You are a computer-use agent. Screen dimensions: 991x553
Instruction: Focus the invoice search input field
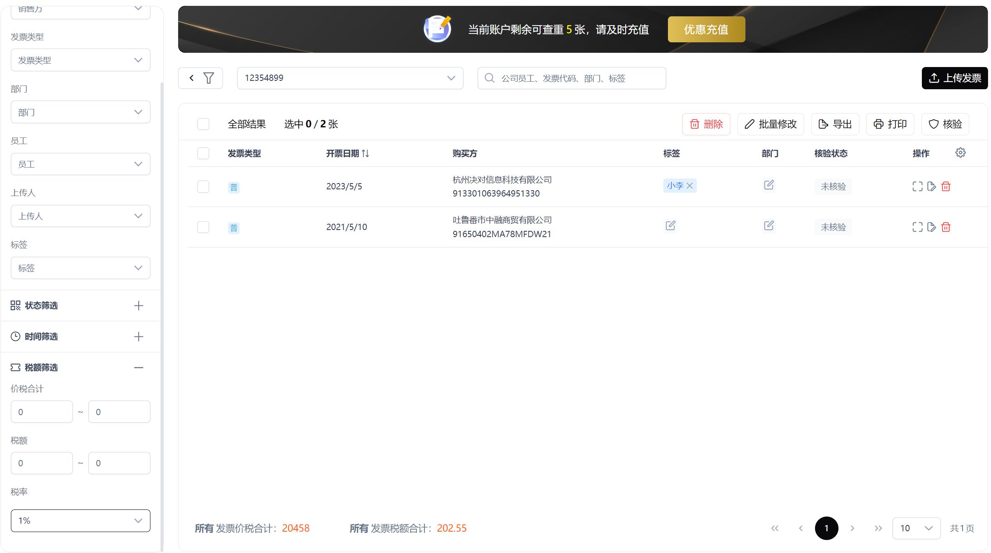(572, 78)
